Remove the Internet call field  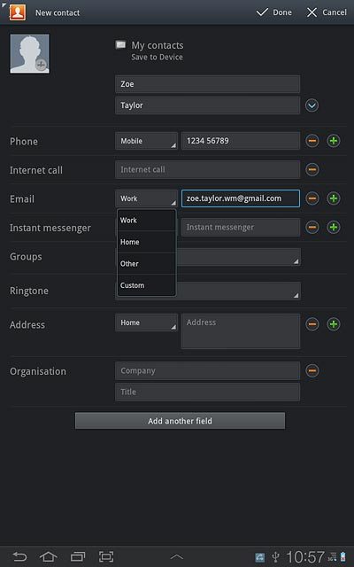312,169
